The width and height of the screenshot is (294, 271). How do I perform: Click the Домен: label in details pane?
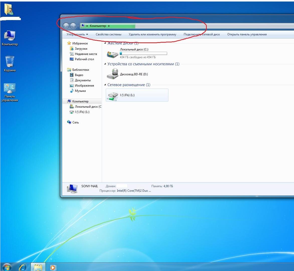(111, 186)
